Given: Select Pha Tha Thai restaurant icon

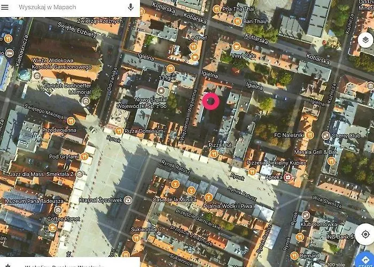Looking at the screenshot, I should click(216, 9).
